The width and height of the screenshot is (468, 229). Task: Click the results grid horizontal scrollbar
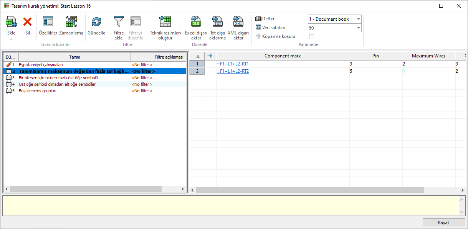click(x=309, y=190)
